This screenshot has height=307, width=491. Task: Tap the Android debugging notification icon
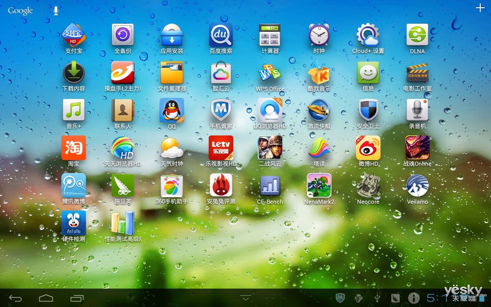coord(359,298)
